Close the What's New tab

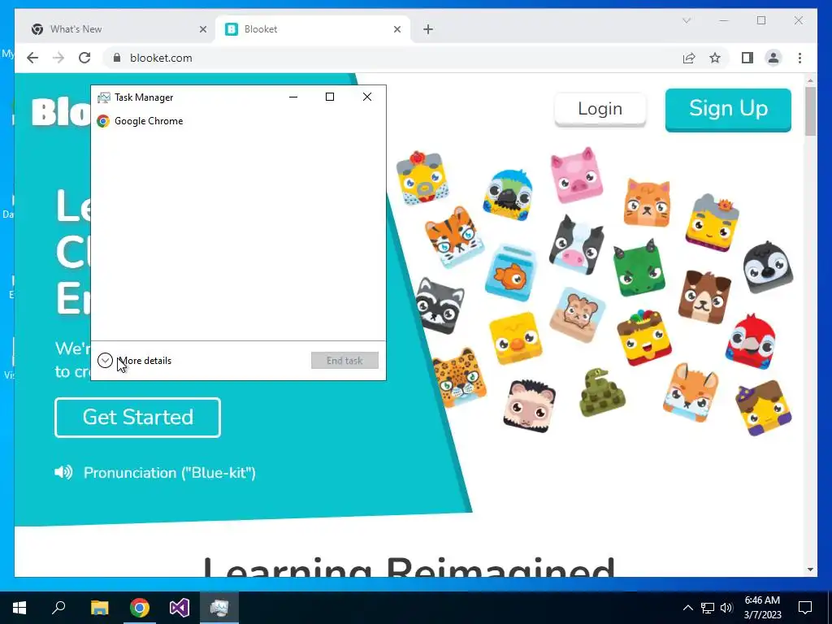pos(202,30)
